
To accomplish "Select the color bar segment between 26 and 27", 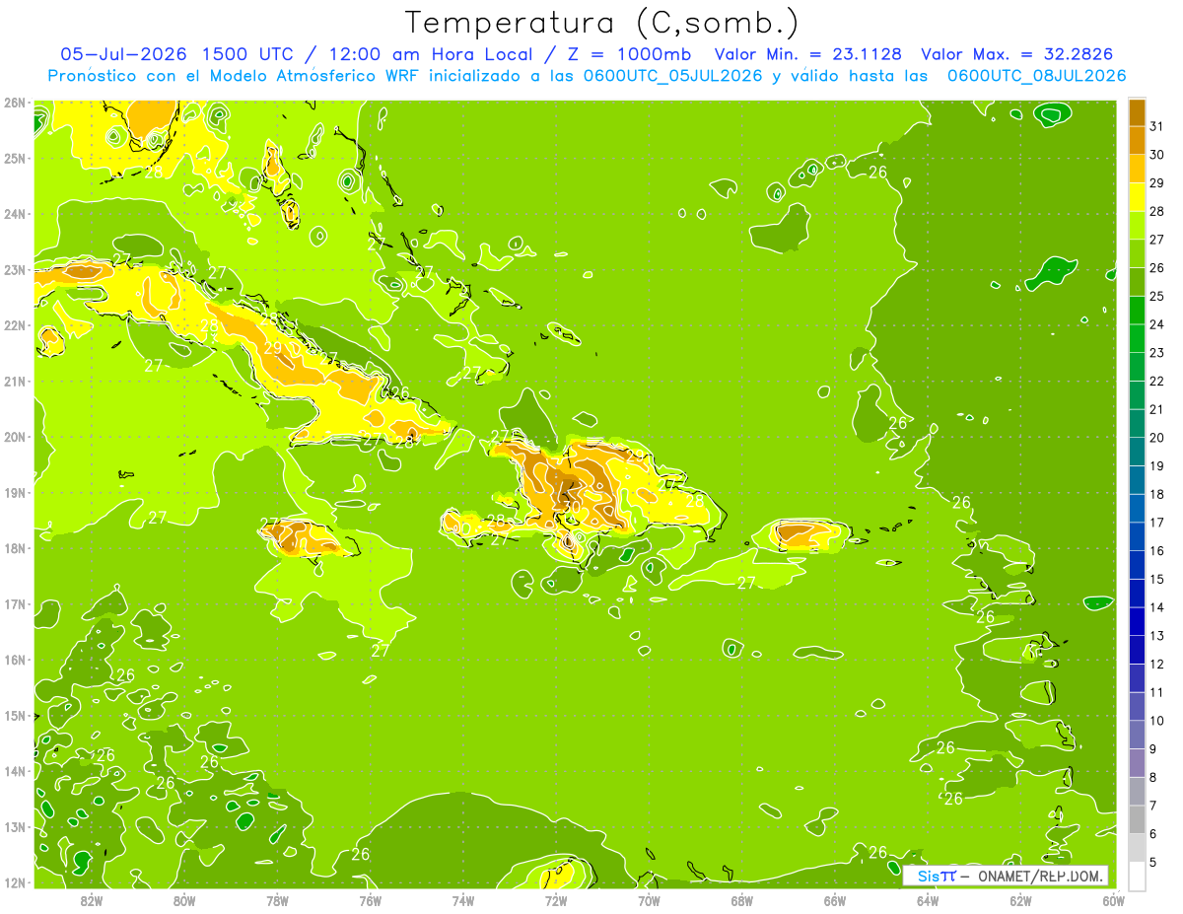I will click(1137, 253).
